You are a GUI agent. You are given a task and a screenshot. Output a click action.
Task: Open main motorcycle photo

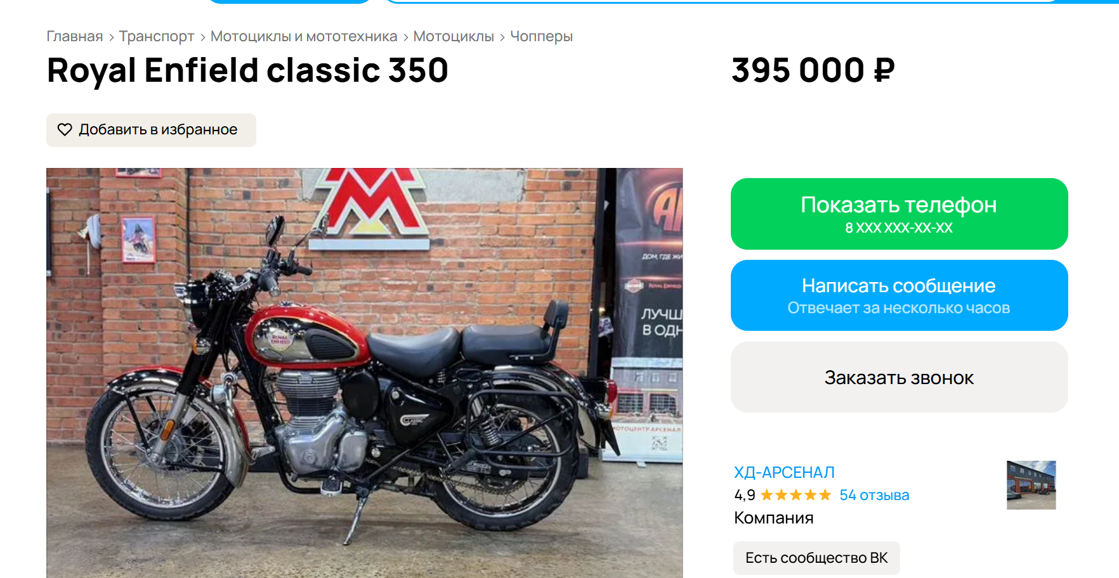pyautogui.click(x=365, y=373)
